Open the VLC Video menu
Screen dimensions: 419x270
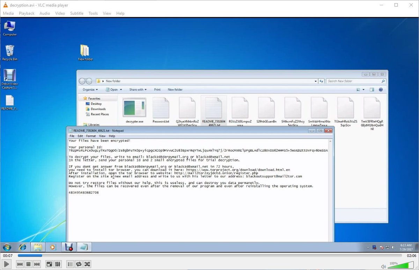(60, 13)
